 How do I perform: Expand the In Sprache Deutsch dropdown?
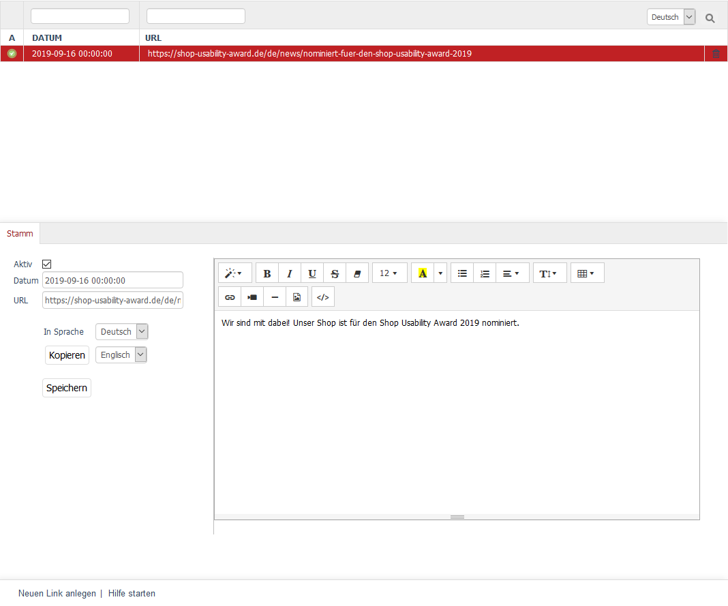click(122, 332)
